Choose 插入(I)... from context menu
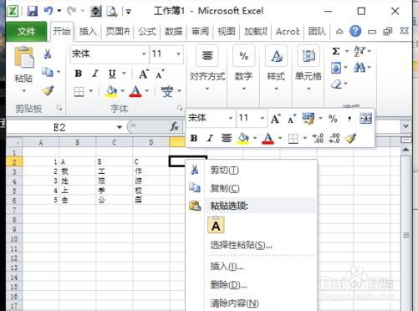This screenshot has width=418, height=311. (x=252, y=267)
